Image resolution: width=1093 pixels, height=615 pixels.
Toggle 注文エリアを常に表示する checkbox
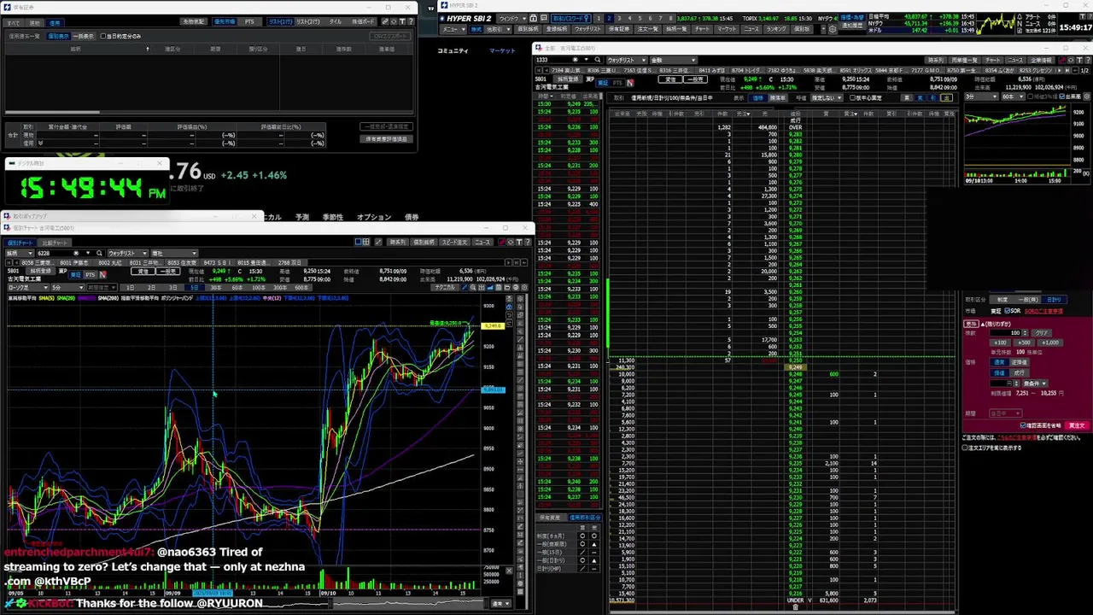click(x=965, y=447)
